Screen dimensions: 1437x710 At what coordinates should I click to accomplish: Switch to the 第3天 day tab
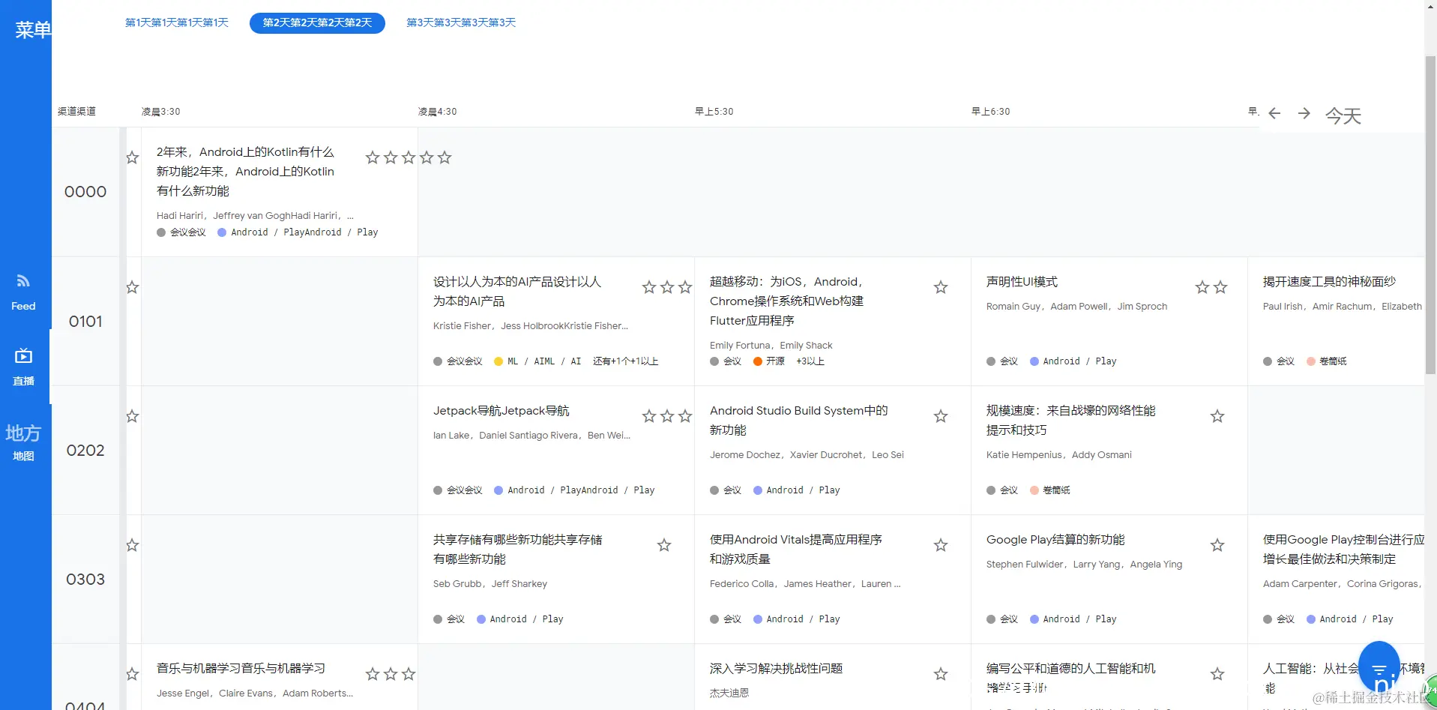coord(460,22)
